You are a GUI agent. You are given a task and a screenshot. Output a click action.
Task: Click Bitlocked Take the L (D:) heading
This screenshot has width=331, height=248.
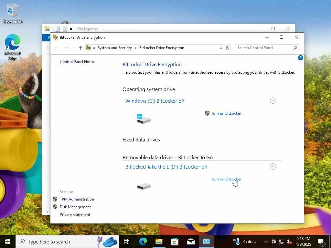pos(166,167)
